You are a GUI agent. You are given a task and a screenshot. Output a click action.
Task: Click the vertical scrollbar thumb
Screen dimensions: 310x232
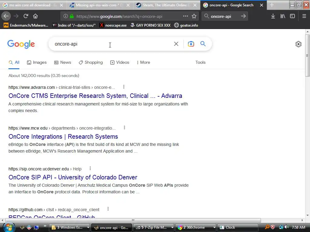pos(308,56)
